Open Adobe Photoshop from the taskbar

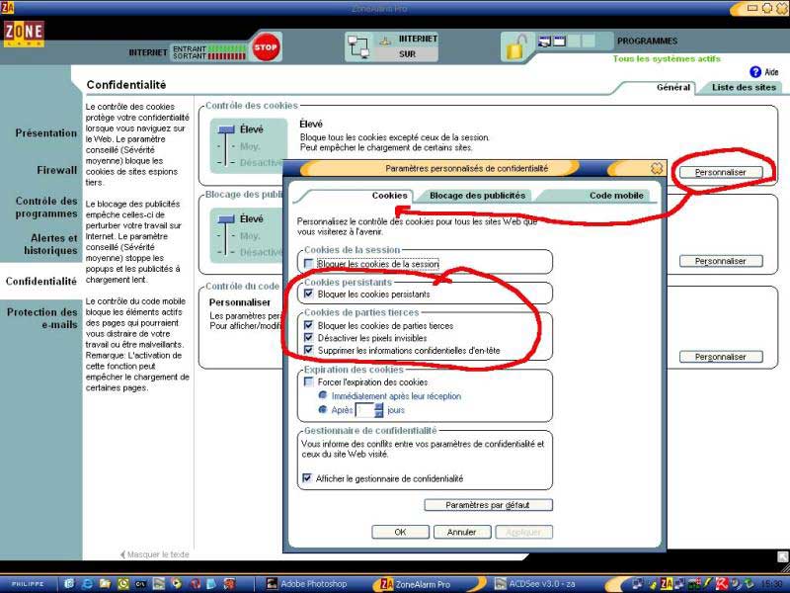tap(306, 584)
